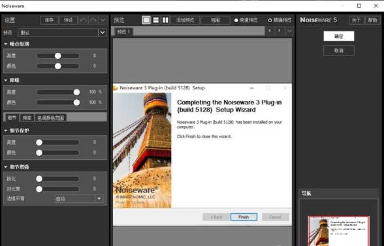Viewport: 384px width, 246px height.
Task: Switch to the 色调颜色范围 tab
Action: pyautogui.click(x=51, y=117)
